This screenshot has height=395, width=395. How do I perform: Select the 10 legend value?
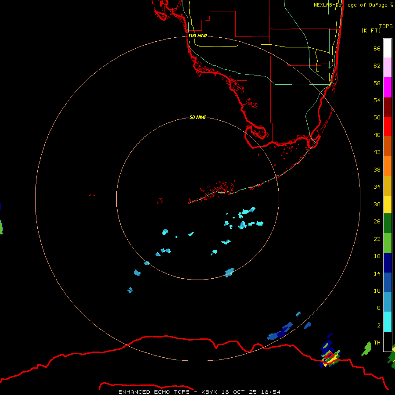[377, 291]
